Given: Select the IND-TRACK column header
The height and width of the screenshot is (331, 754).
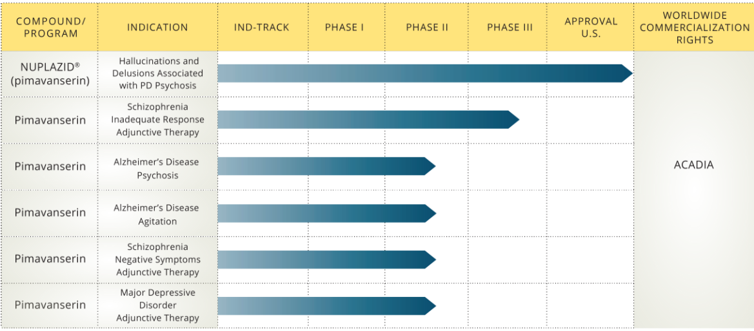Looking at the screenshot, I should (x=261, y=27).
